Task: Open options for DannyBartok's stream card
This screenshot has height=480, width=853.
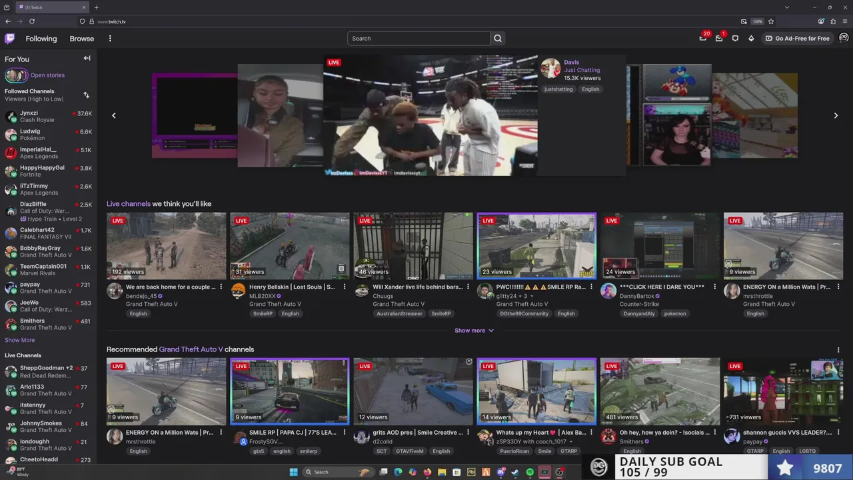Action: [714, 287]
